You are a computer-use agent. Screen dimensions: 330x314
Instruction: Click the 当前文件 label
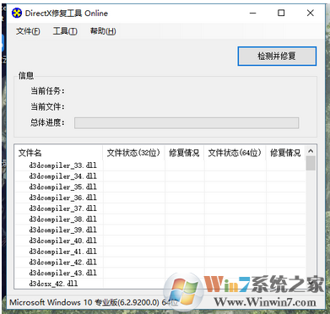point(47,107)
